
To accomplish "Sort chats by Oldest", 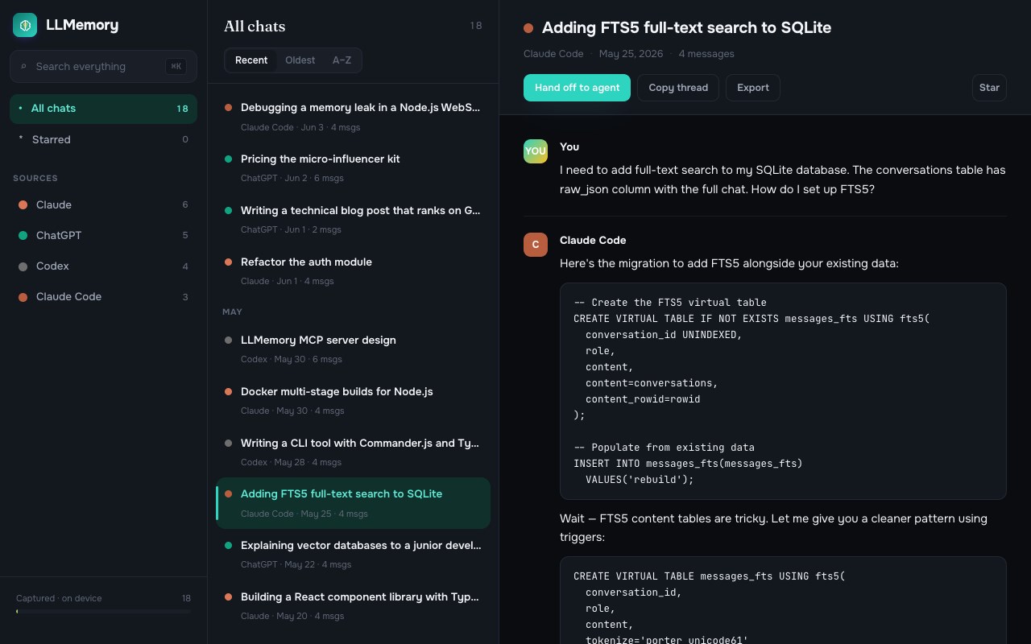I will (300, 60).
